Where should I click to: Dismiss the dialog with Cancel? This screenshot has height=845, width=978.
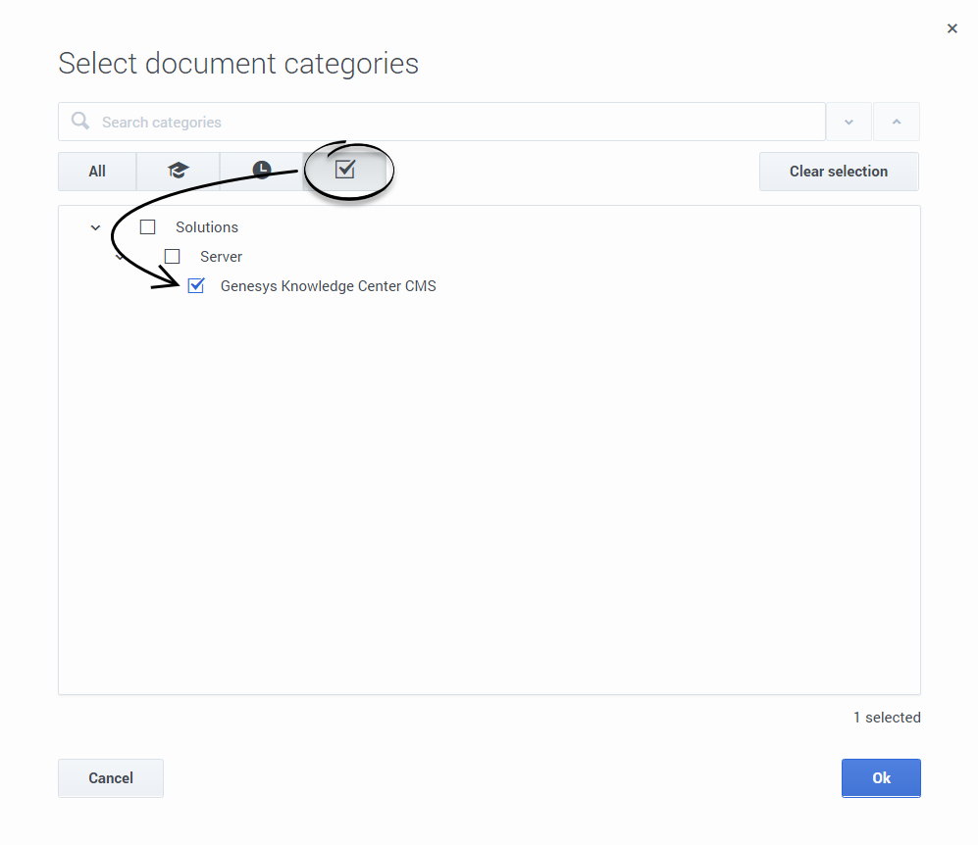click(x=111, y=777)
